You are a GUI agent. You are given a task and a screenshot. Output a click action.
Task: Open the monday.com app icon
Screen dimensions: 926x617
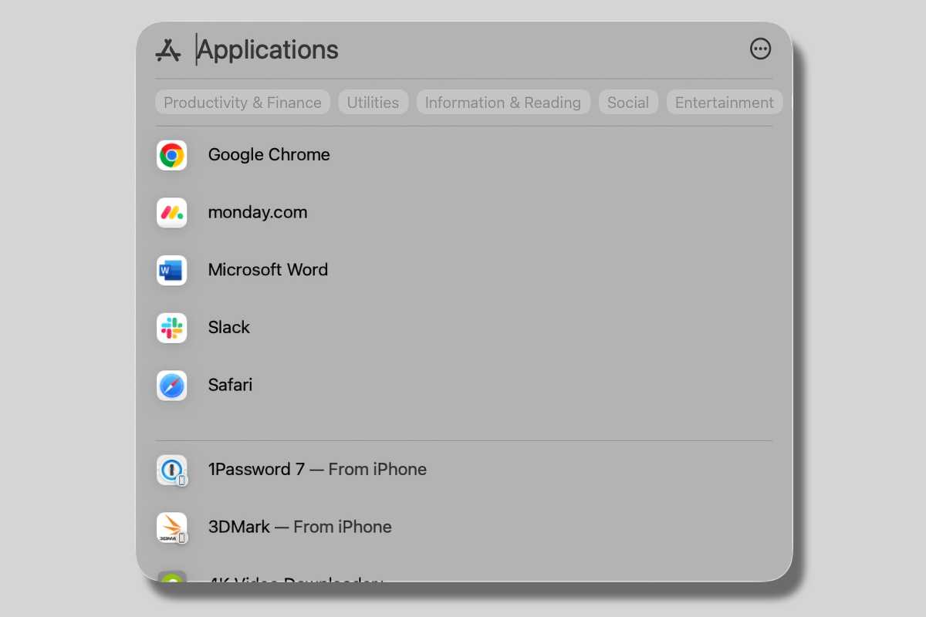(171, 213)
